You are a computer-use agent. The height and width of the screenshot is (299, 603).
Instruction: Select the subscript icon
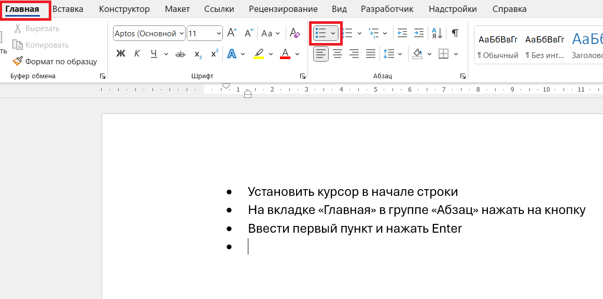(198, 53)
